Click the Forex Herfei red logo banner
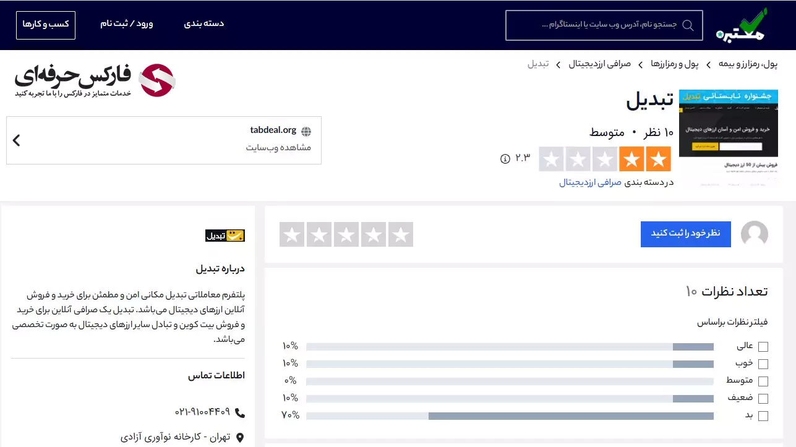The width and height of the screenshot is (796, 447). click(x=95, y=80)
